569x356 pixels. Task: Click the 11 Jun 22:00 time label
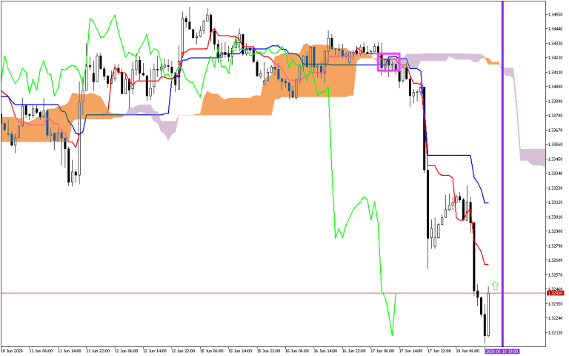(x=98, y=351)
